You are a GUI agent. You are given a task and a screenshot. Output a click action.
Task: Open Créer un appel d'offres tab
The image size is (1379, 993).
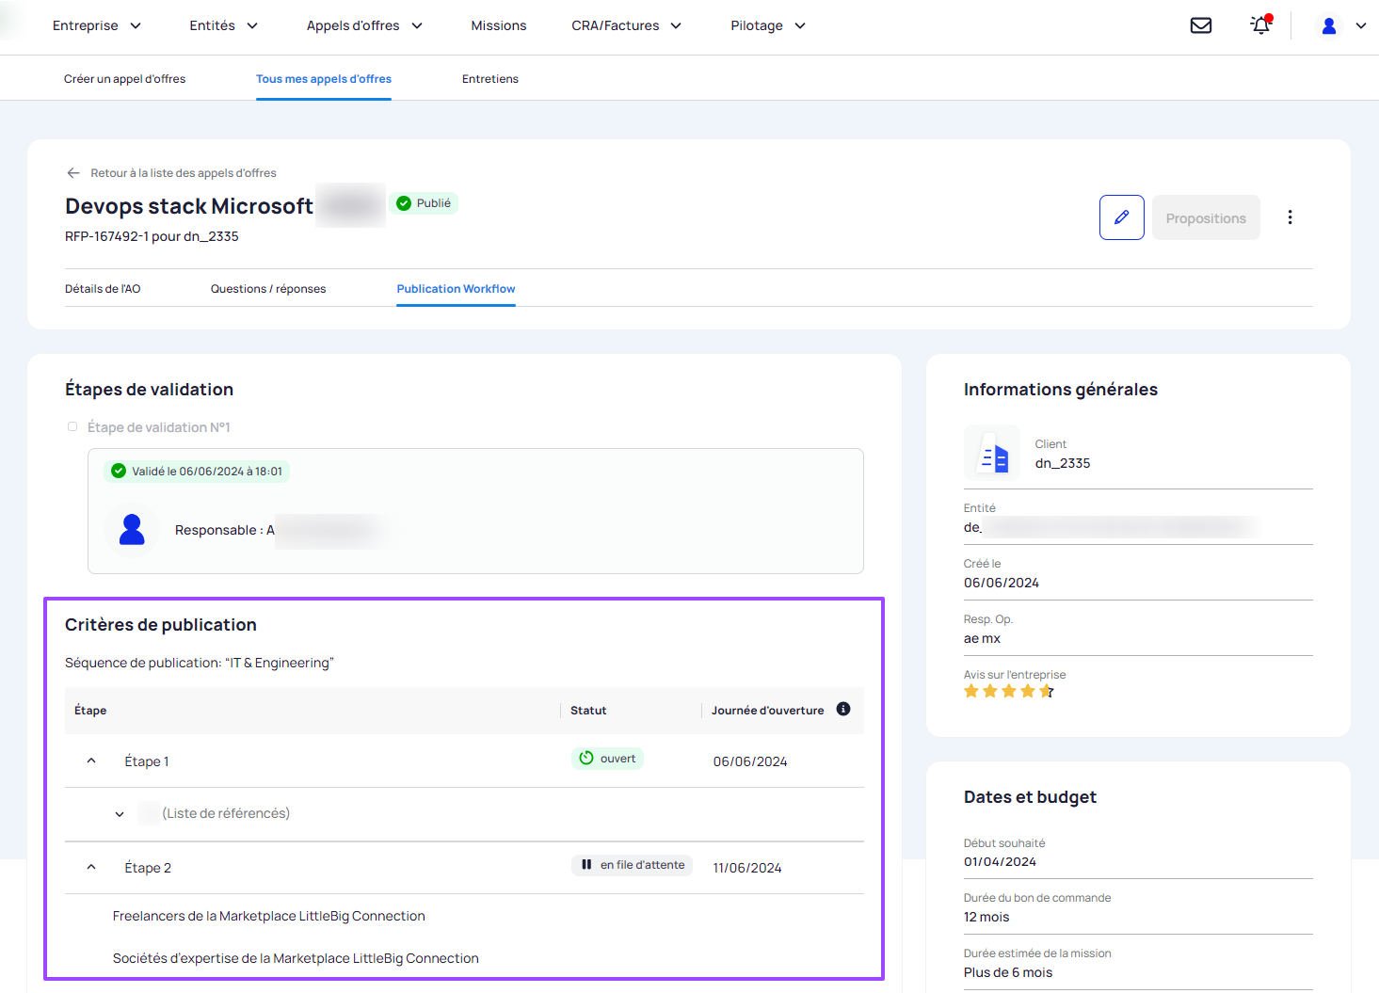pos(124,79)
